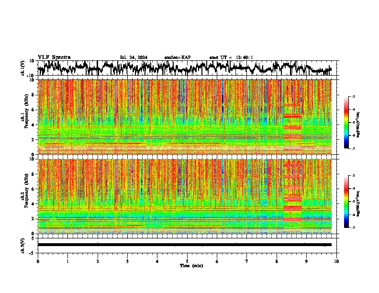Click the "-7" label on ch.1 color bar
The width and height of the screenshot is (379, 293).
click(353, 148)
